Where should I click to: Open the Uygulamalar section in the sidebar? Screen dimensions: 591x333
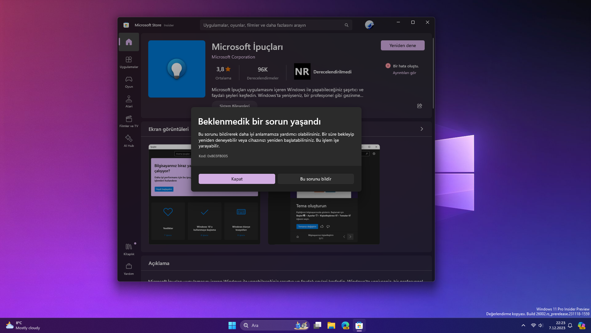(x=129, y=62)
